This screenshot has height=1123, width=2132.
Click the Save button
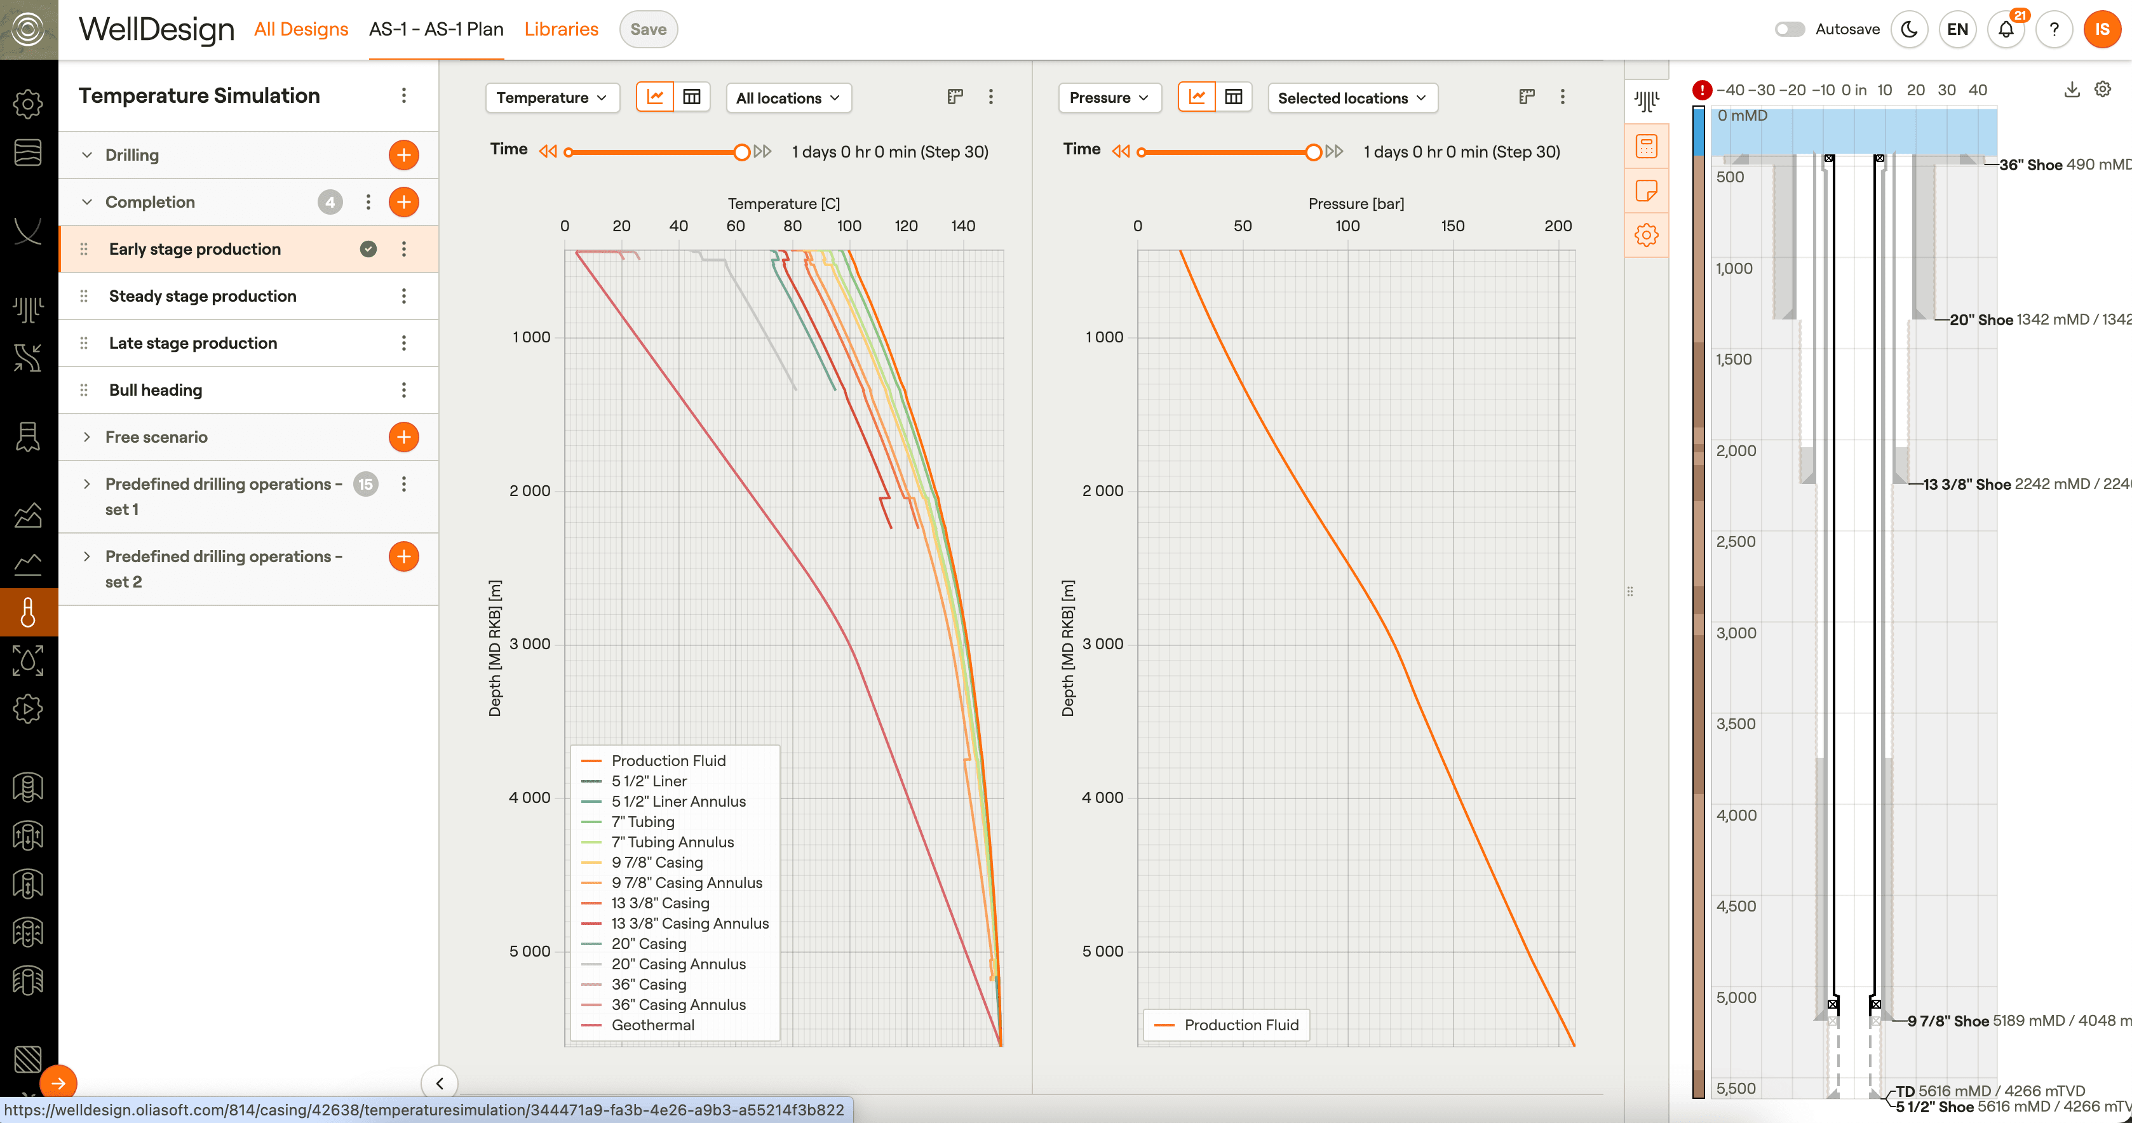click(x=648, y=30)
